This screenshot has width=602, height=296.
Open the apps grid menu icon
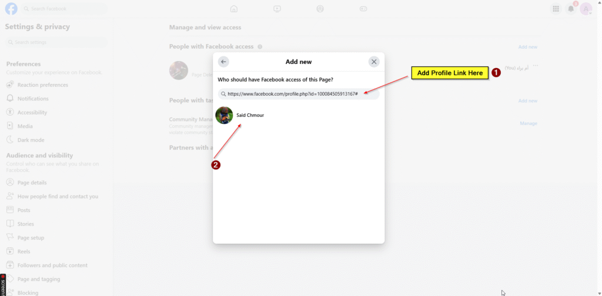556,9
